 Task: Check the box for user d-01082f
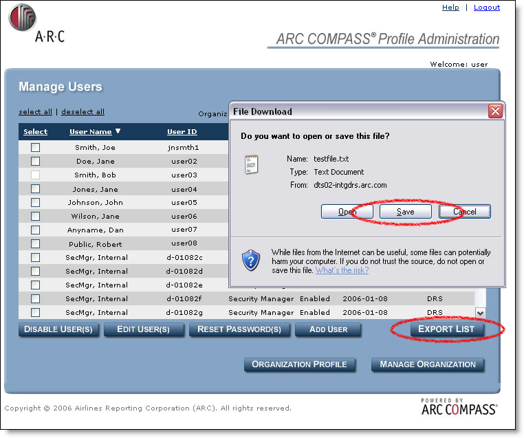coord(36,298)
